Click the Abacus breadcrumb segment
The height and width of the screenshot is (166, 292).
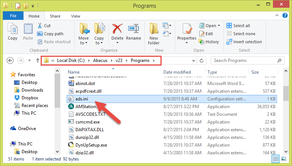click(x=100, y=60)
